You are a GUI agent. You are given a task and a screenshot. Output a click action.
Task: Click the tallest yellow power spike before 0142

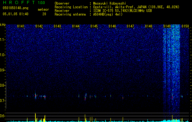[x=35, y=117]
